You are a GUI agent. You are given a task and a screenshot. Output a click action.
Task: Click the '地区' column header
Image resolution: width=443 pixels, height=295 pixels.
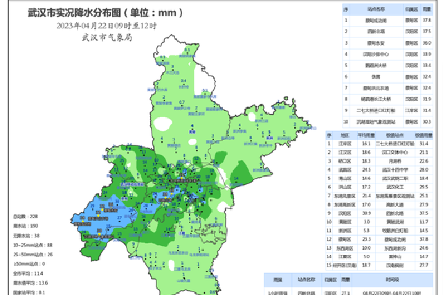[x=345, y=135]
